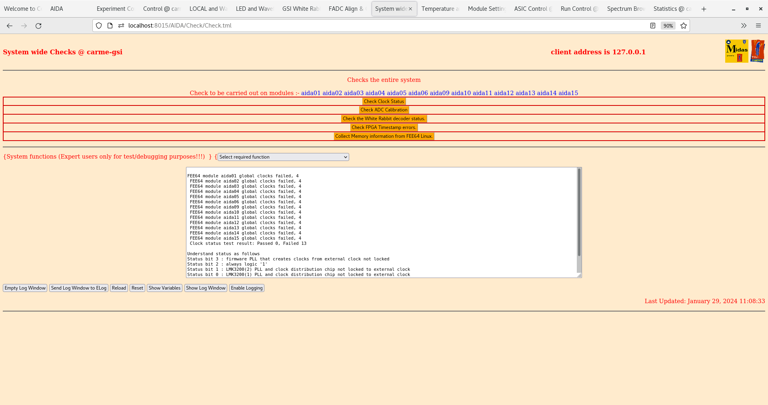Image resolution: width=768 pixels, height=405 pixels.
Task: Click the browser back navigation arrow
Action: click(10, 26)
